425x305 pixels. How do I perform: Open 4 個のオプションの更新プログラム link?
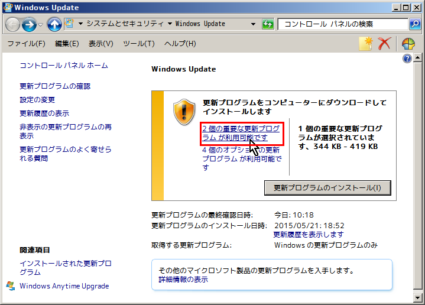click(x=242, y=158)
